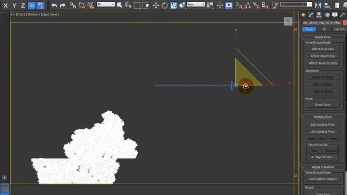Activate Select Object tool
Image resolution: width=347 pixels, height=195 pixels.
tap(119, 5)
